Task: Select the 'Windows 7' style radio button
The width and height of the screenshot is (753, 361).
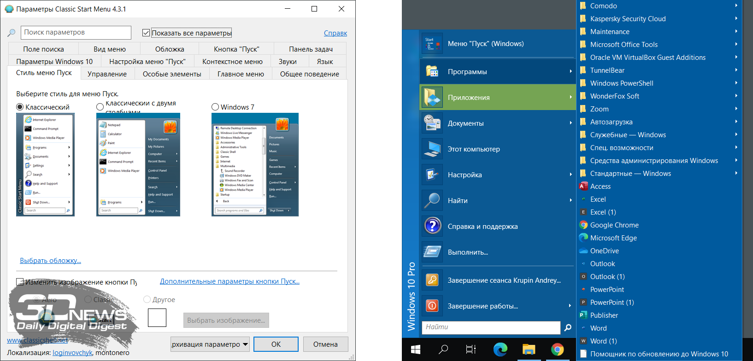Action: 215,107
